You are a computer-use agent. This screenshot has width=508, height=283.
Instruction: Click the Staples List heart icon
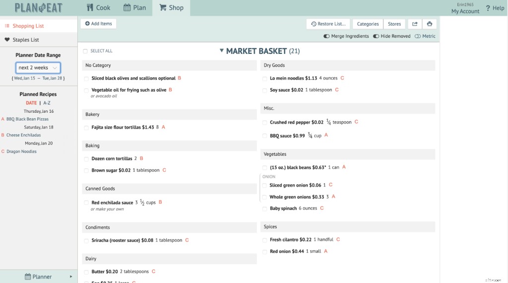(7, 40)
